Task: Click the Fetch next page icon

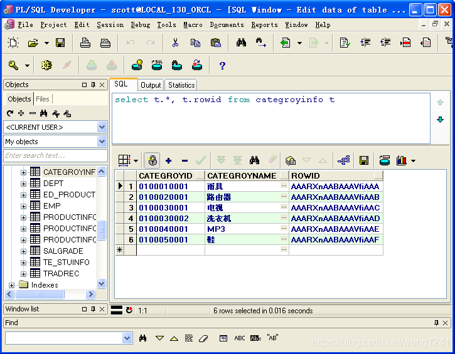Action: pyautogui.click(x=221, y=160)
